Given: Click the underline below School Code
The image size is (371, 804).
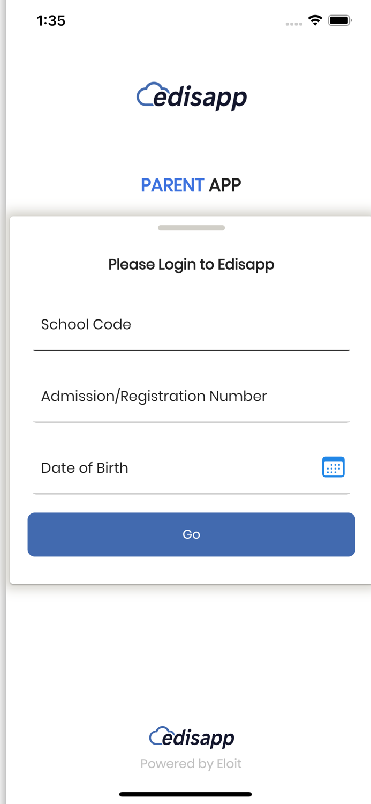Looking at the screenshot, I should (x=191, y=349).
